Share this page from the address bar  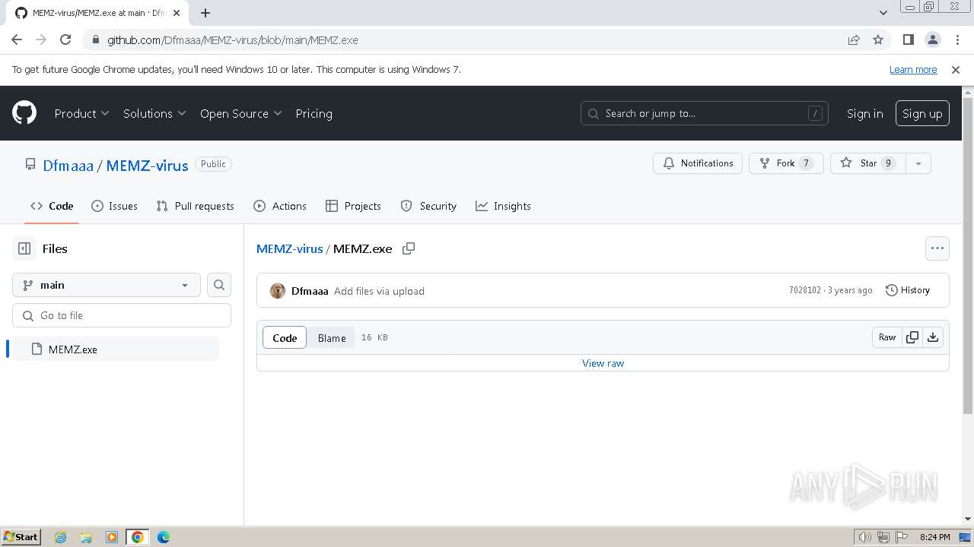[x=854, y=40]
